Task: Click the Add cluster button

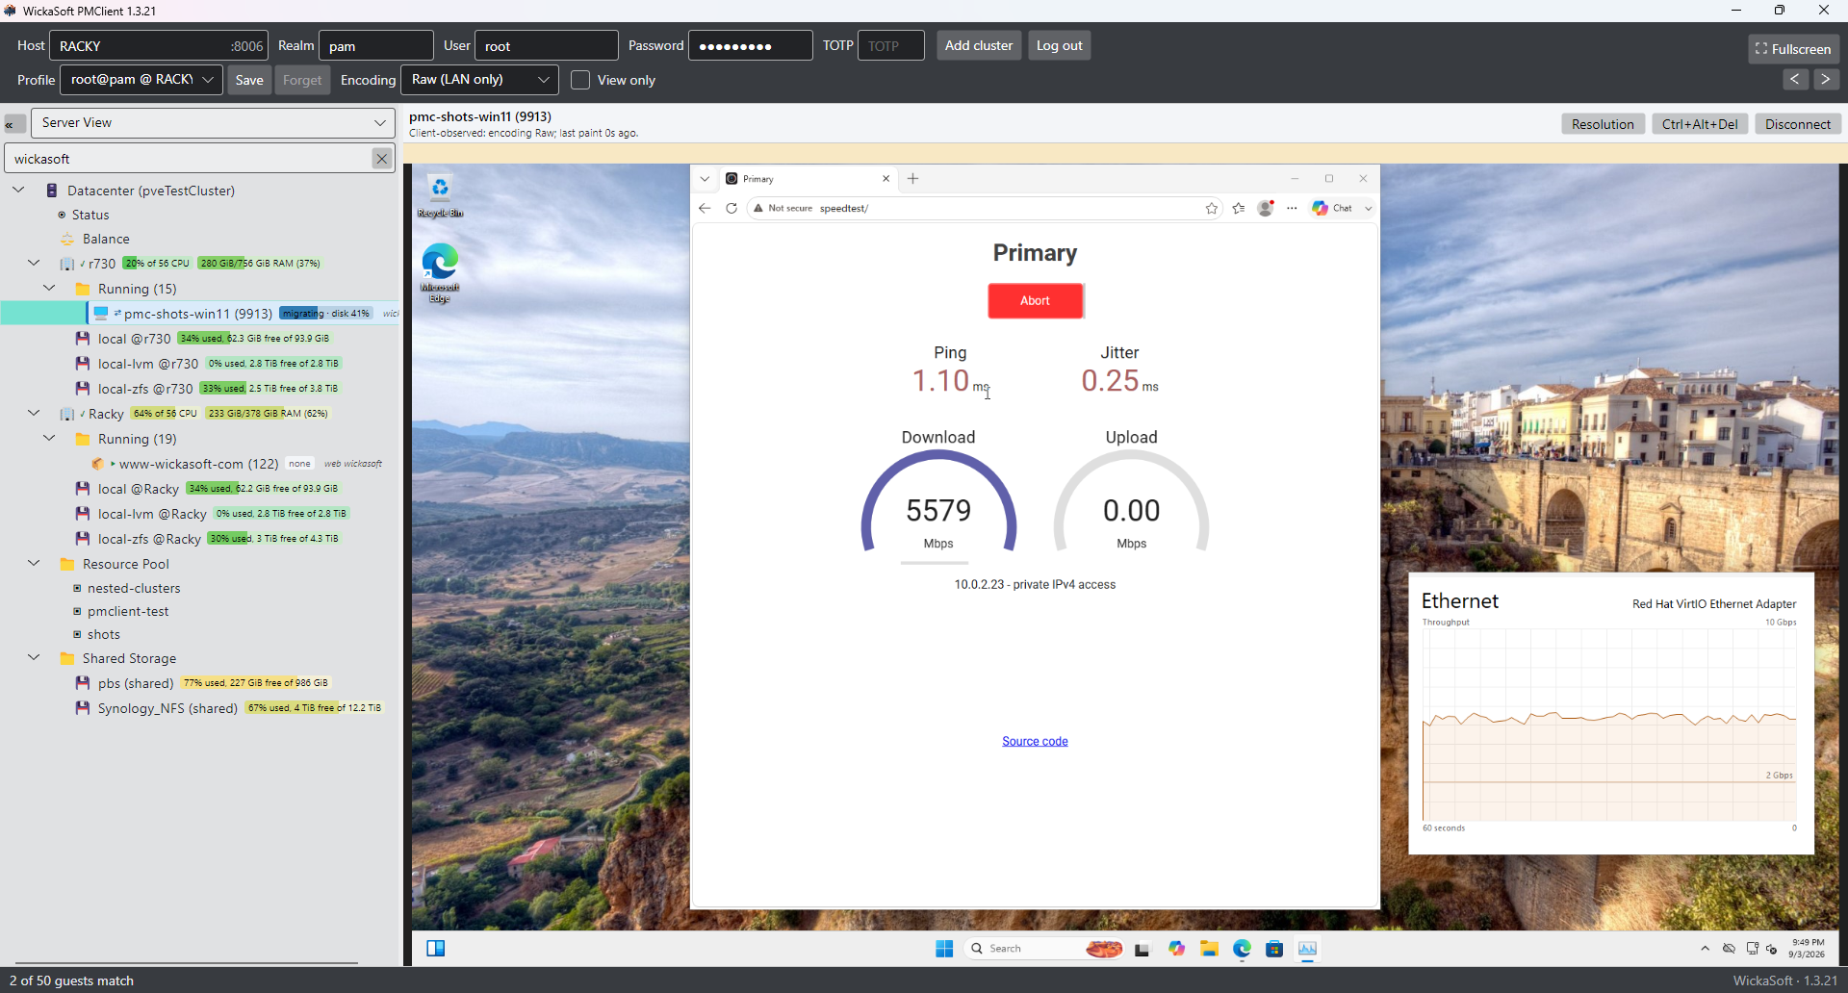Action: 979,45
